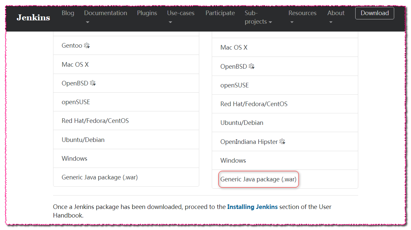Select OpenBSD in the right list

point(285,66)
